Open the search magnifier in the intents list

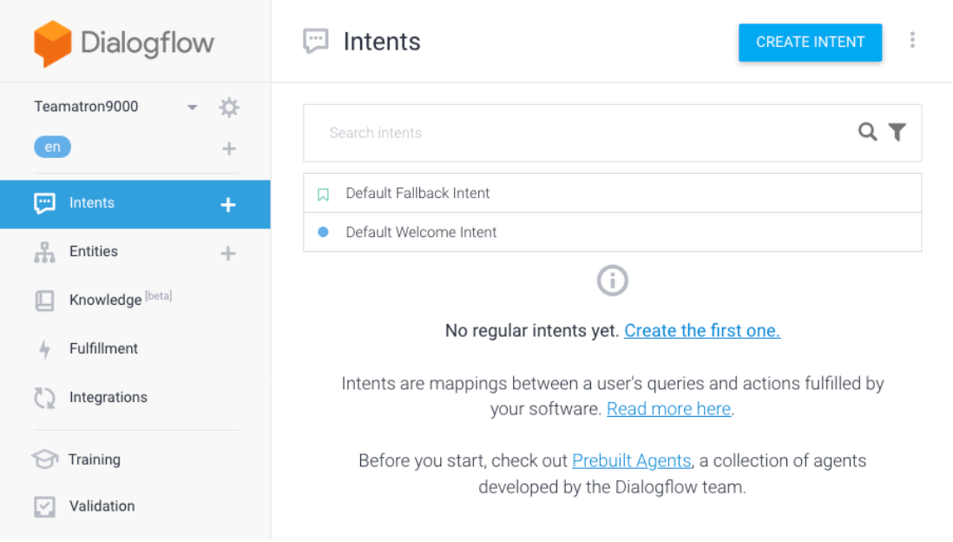(x=867, y=132)
